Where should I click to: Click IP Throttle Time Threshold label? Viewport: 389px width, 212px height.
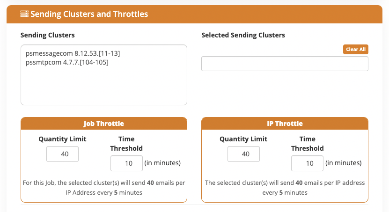[308, 144]
